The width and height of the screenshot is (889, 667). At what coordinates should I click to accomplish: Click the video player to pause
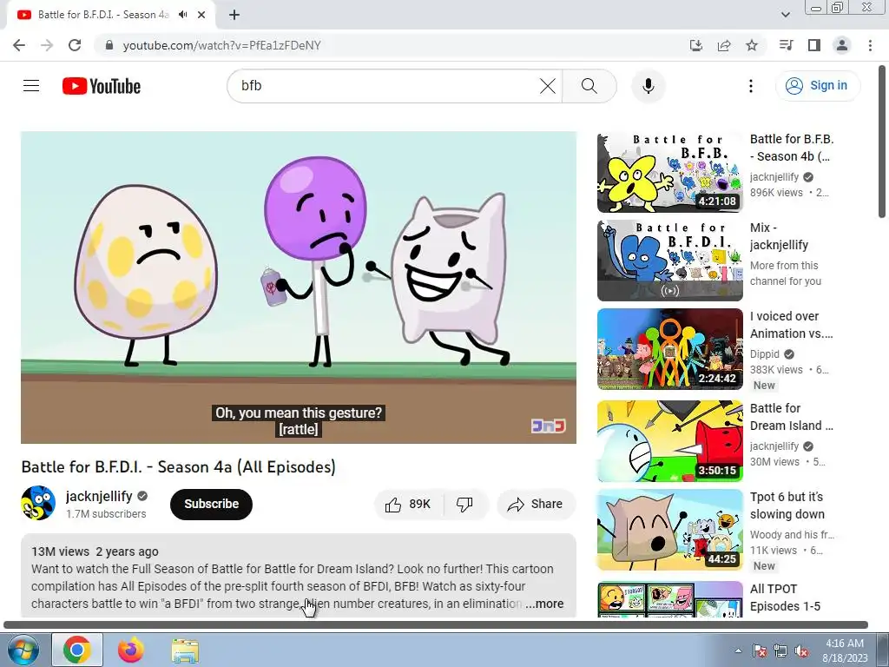(x=299, y=287)
